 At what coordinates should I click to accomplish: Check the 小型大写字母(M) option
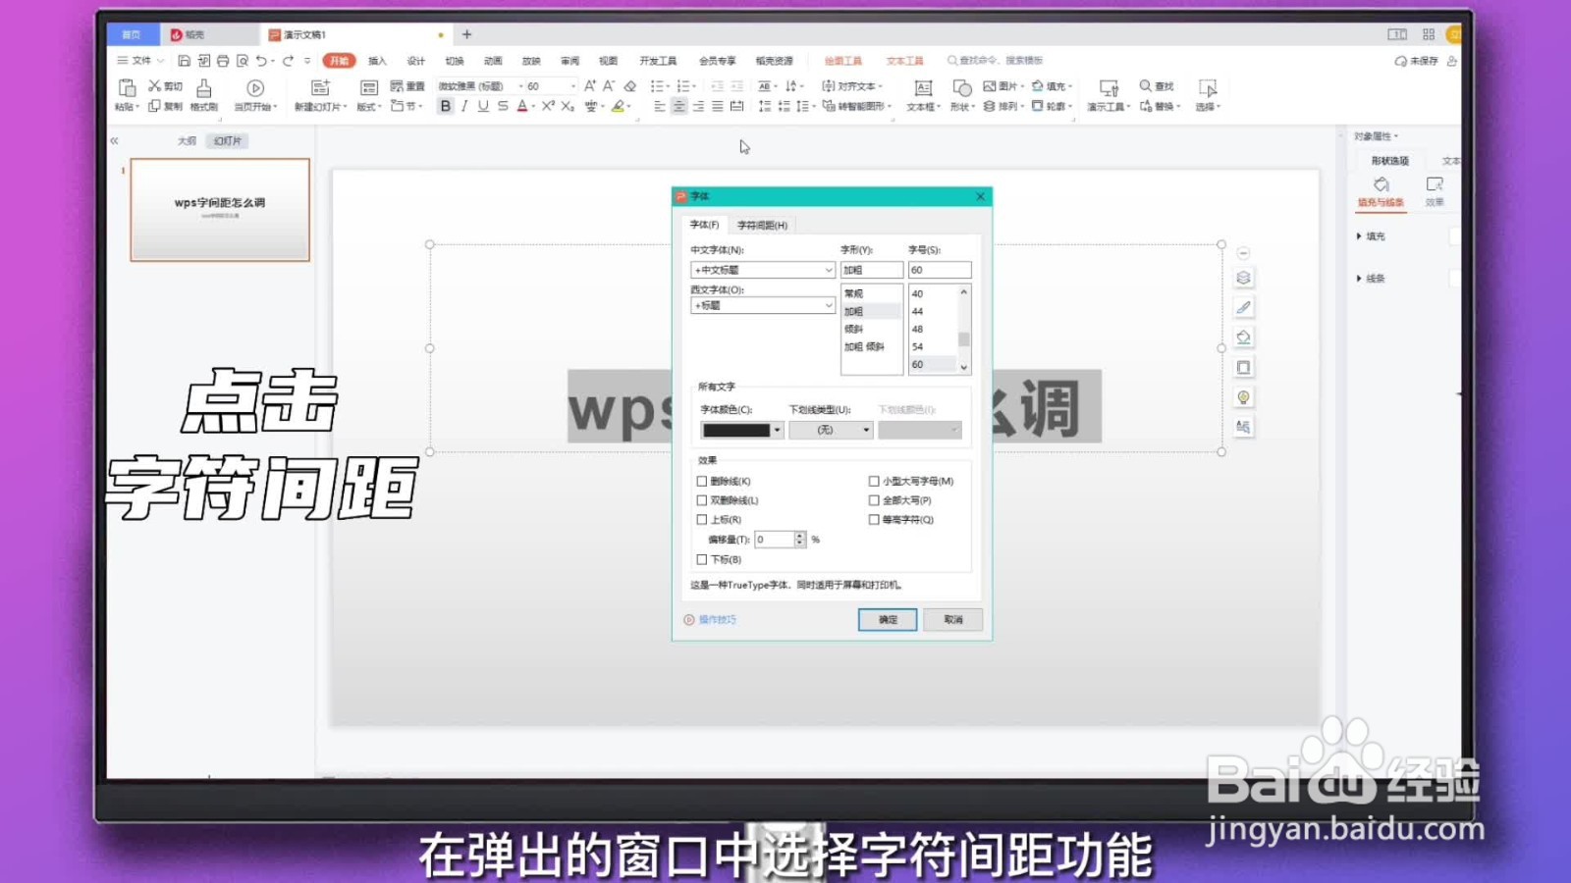pos(875,481)
